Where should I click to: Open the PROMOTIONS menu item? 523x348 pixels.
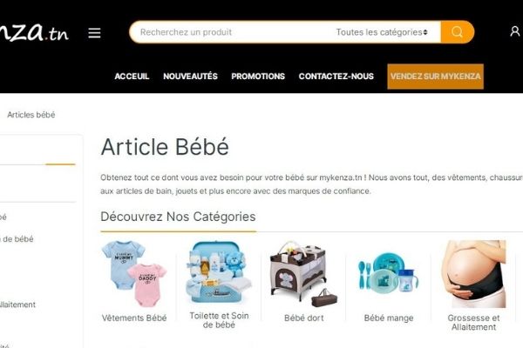coord(258,77)
